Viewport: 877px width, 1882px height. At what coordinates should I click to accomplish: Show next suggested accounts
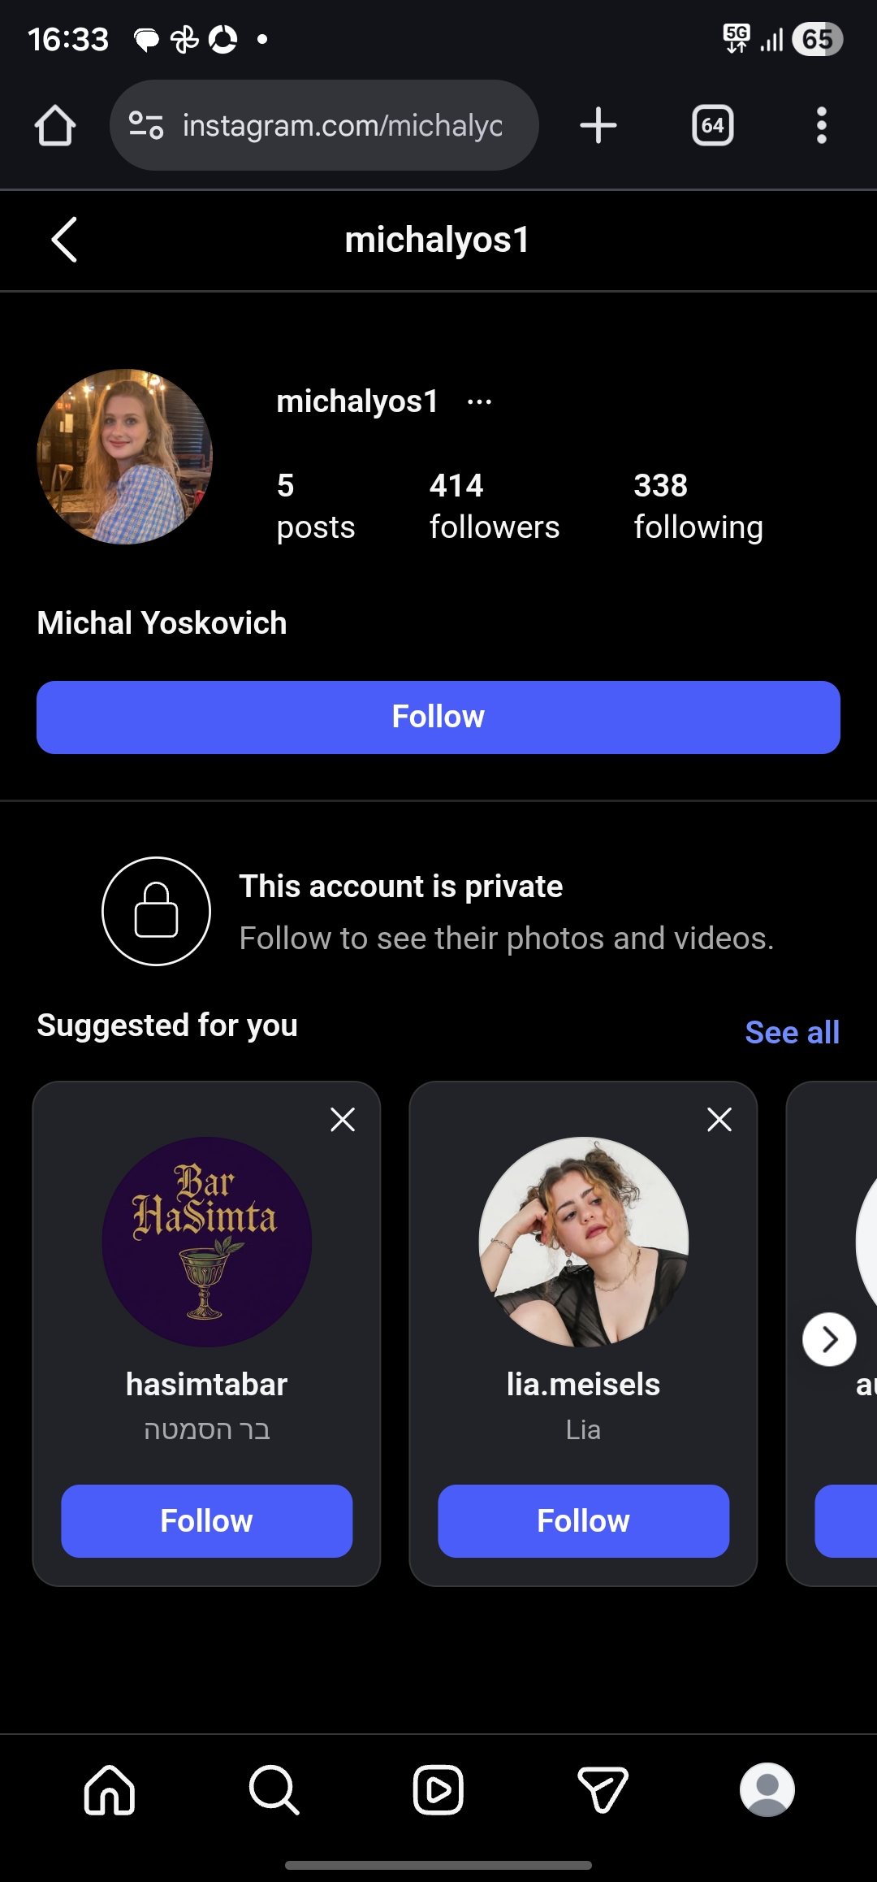tap(829, 1339)
